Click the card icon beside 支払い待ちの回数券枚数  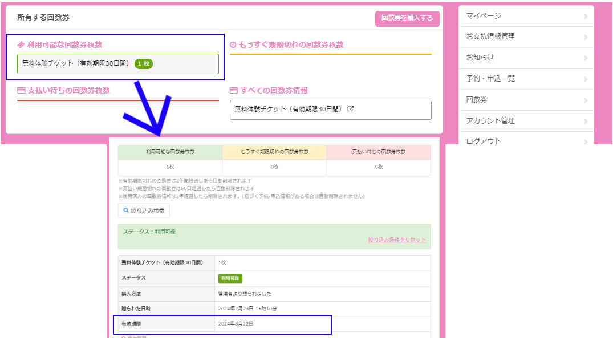[21, 90]
